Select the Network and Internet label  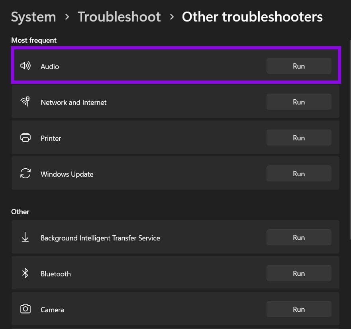74,102
